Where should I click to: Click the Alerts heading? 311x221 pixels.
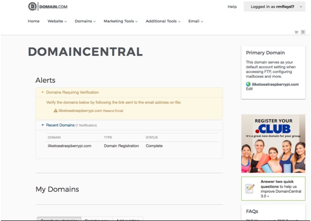[x=46, y=80]
